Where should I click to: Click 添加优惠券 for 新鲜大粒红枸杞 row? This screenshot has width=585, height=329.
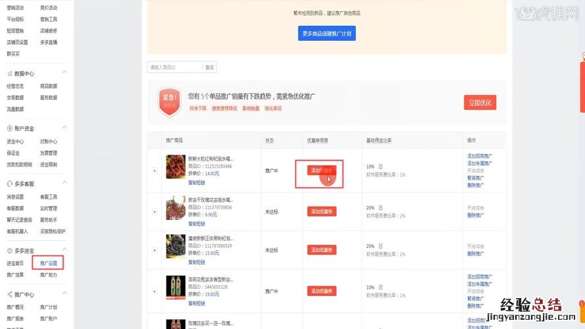tap(322, 170)
